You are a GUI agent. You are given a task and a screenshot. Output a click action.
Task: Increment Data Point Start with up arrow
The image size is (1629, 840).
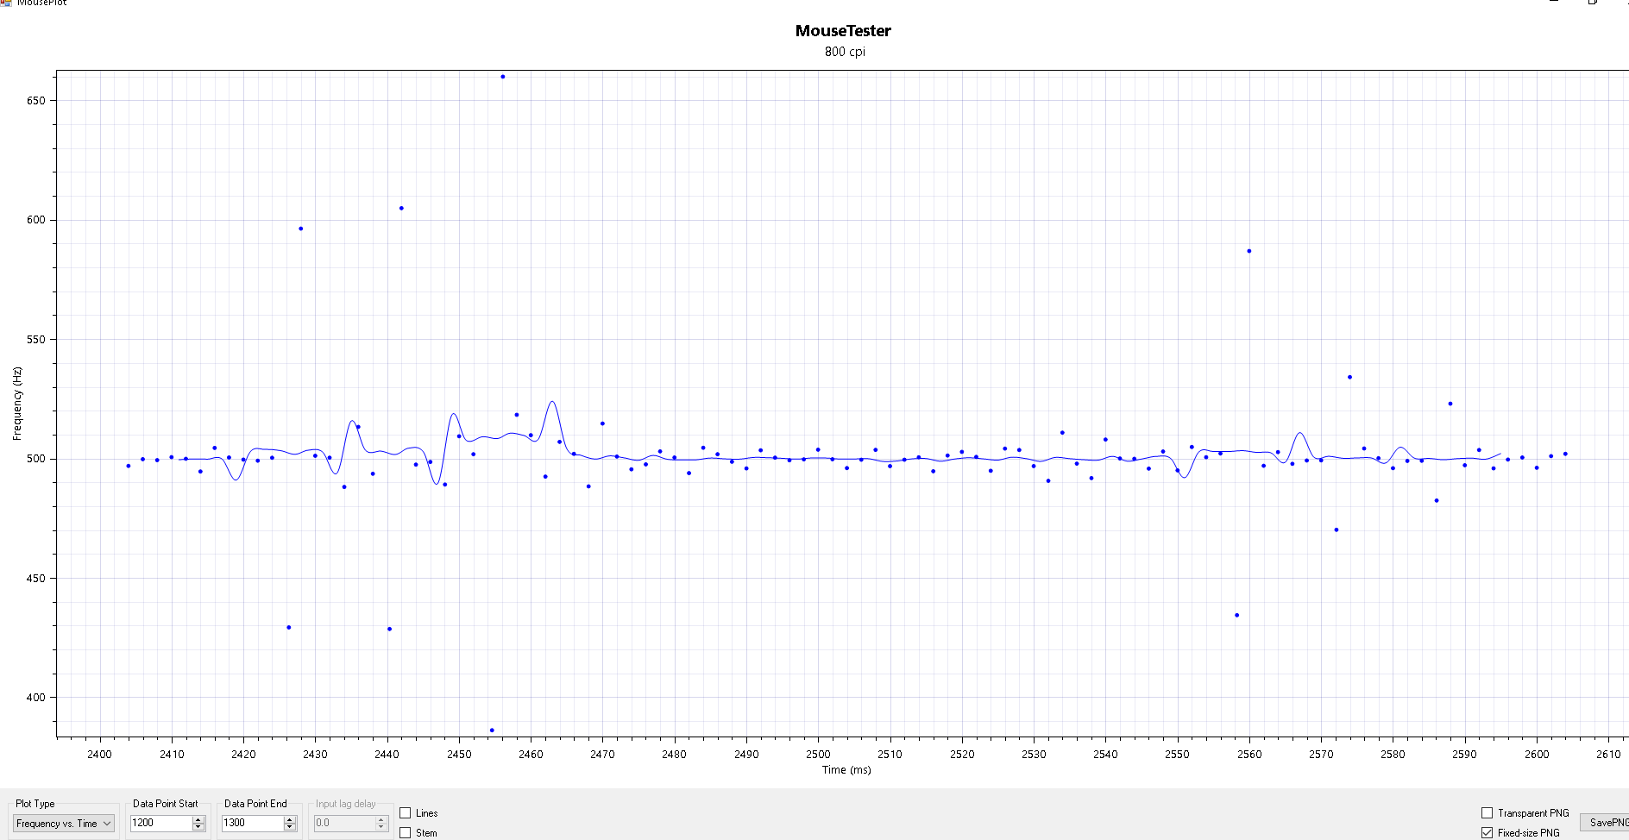198,819
